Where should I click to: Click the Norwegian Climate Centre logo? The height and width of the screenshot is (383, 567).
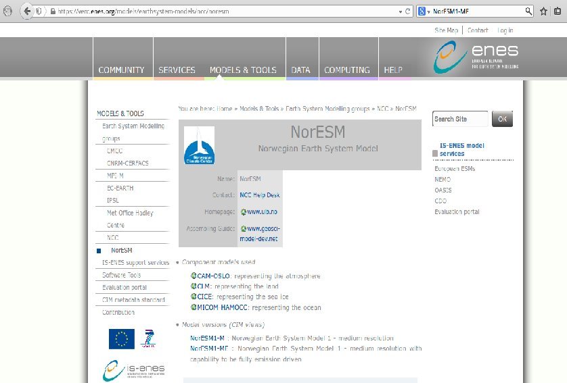coord(199,145)
